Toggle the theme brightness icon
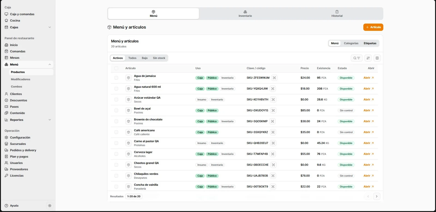 tap(50, 206)
